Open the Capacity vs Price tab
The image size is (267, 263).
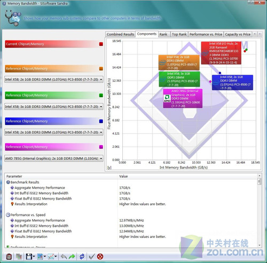238,34
